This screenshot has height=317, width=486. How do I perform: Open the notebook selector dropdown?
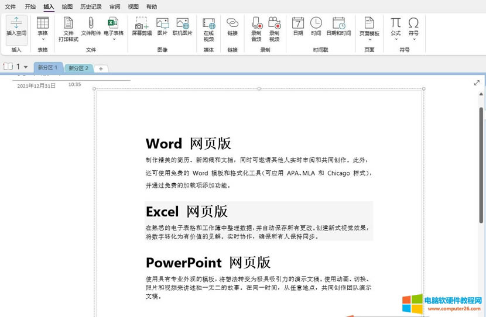point(26,67)
